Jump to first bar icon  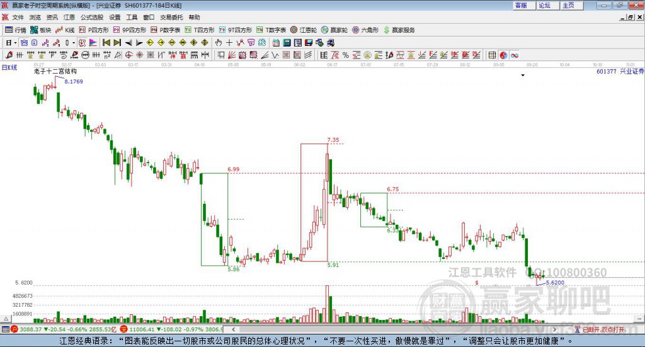[106, 43]
